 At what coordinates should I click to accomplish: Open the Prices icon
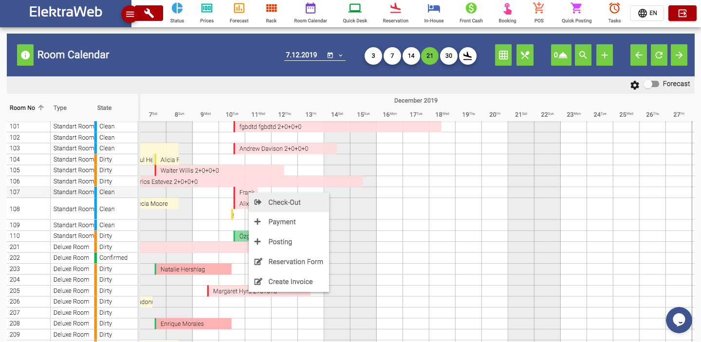(x=207, y=8)
